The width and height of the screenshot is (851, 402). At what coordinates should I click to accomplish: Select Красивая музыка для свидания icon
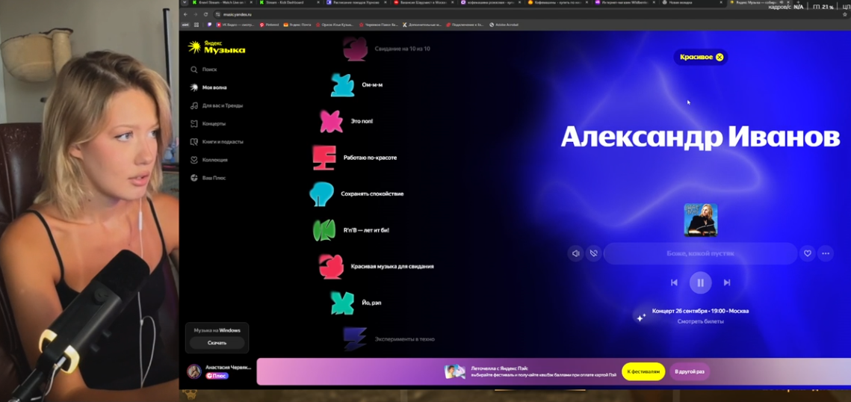click(331, 267)
